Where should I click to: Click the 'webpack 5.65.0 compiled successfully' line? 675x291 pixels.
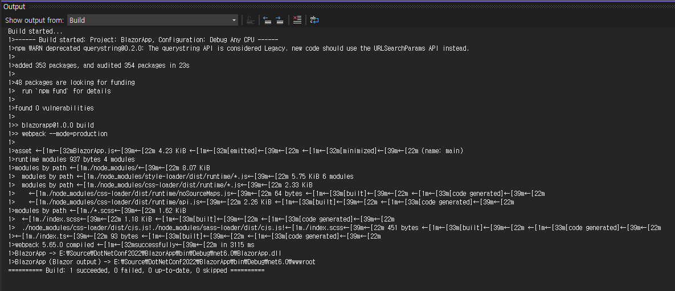click(x=132, y=245)
